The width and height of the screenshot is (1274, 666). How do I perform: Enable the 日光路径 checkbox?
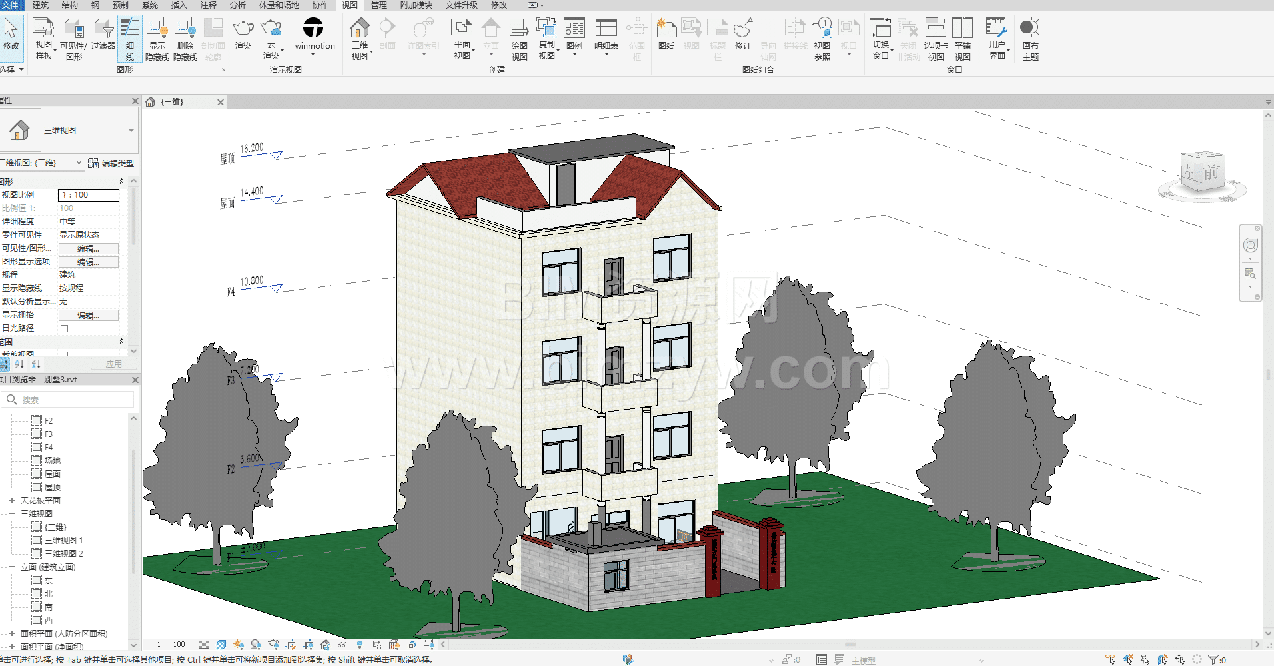(x=65, y=328)
